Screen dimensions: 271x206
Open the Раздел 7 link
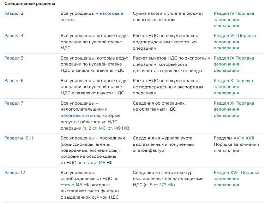pos(14,103)
